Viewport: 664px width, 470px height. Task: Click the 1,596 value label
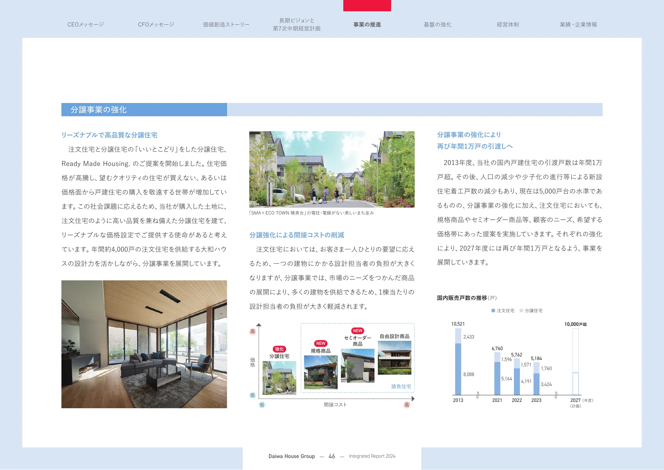pos(506,359)
